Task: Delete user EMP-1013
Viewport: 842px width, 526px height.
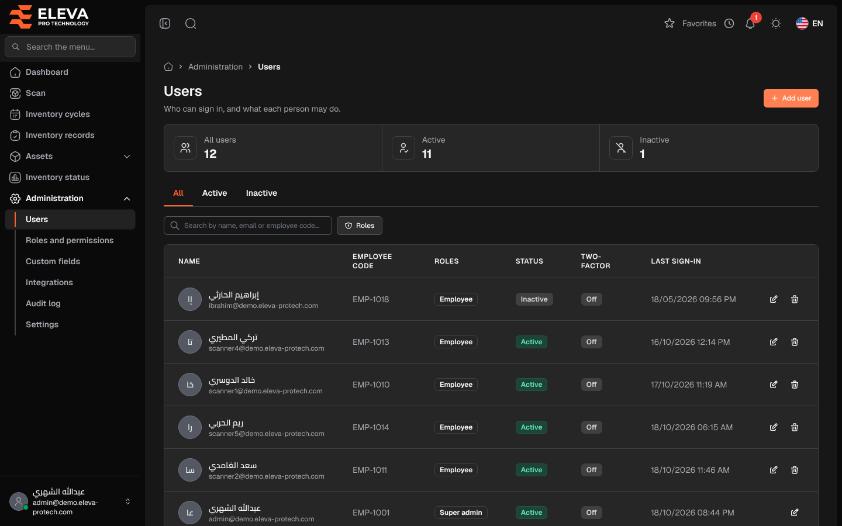Action: coord(795,342)
